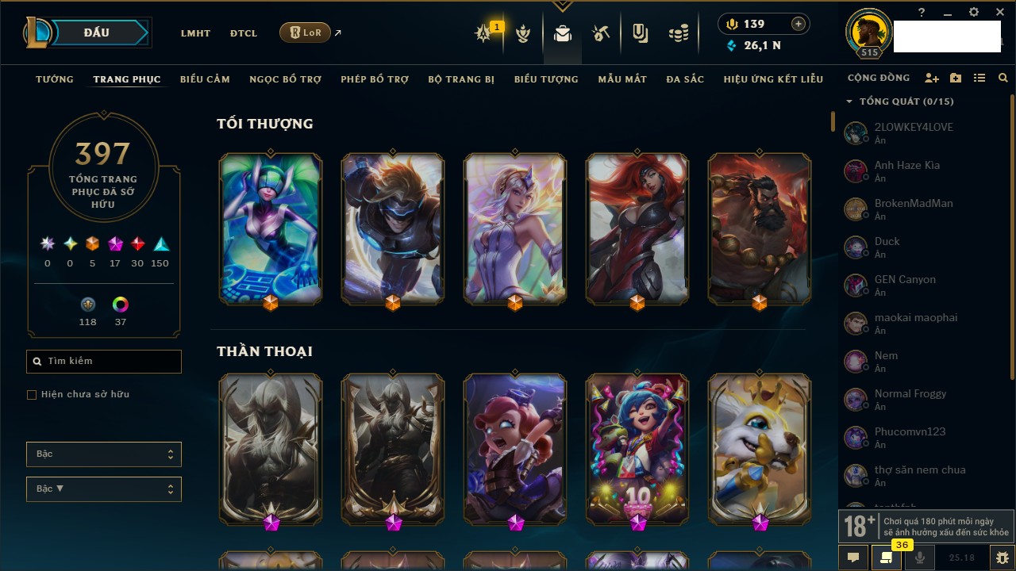Click the skins list scrollbar
This screenshot has height=571, width=1016.
[833, 121]
